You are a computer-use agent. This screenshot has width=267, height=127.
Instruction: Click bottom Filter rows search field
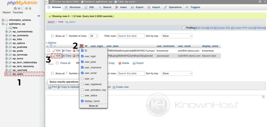click(x=131, y=73)
